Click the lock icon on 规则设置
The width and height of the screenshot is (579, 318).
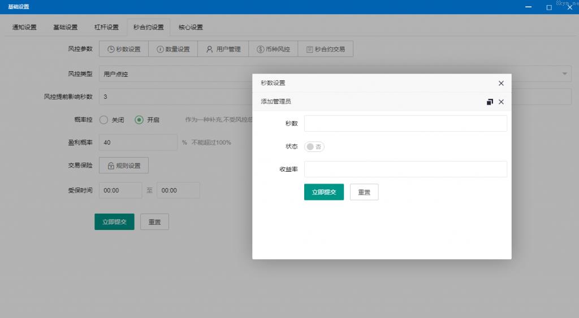pos(110,165)
